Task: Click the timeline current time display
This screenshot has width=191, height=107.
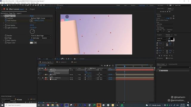Action: click(x=42, y=65)
